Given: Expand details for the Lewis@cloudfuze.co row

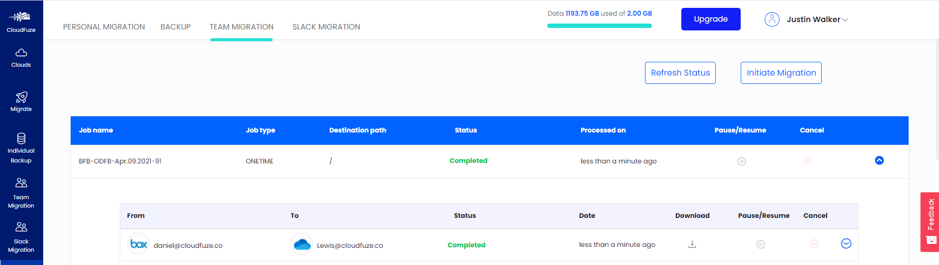Looking at the screenshot, I should pyautogui.click(x=846, y=244).
